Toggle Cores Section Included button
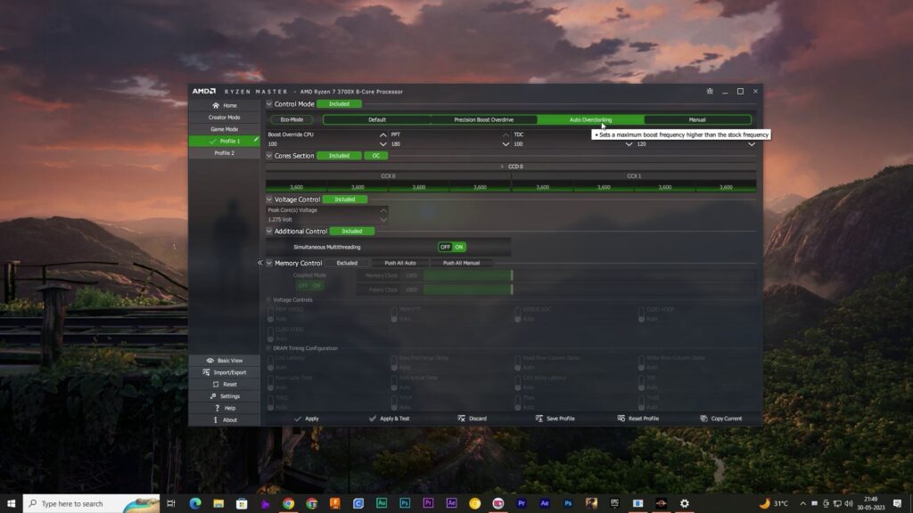Image resolution: width=913 pixels, height=513 pixels. [x=339, y=156]
